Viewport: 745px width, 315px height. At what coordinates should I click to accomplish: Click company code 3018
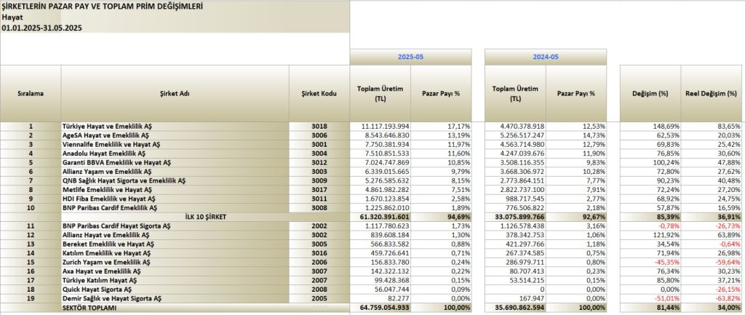coord(319,127)
